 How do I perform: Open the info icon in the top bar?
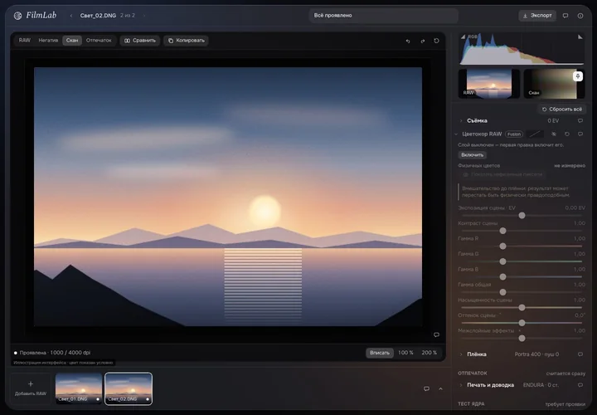[580, 16]
